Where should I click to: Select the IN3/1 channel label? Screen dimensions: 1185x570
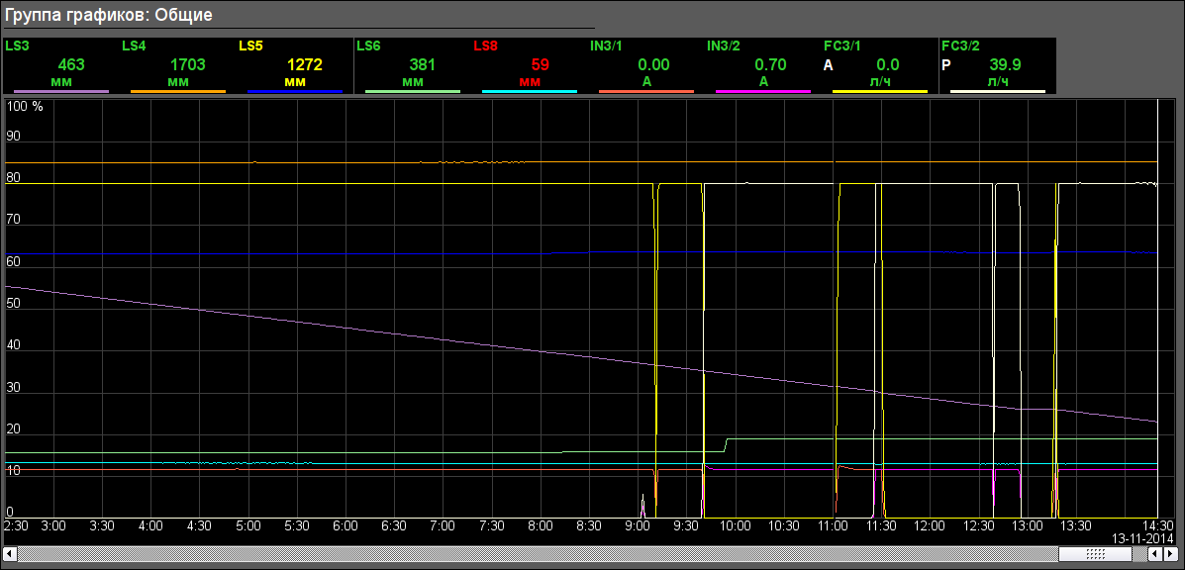click(x=606, y=47)
